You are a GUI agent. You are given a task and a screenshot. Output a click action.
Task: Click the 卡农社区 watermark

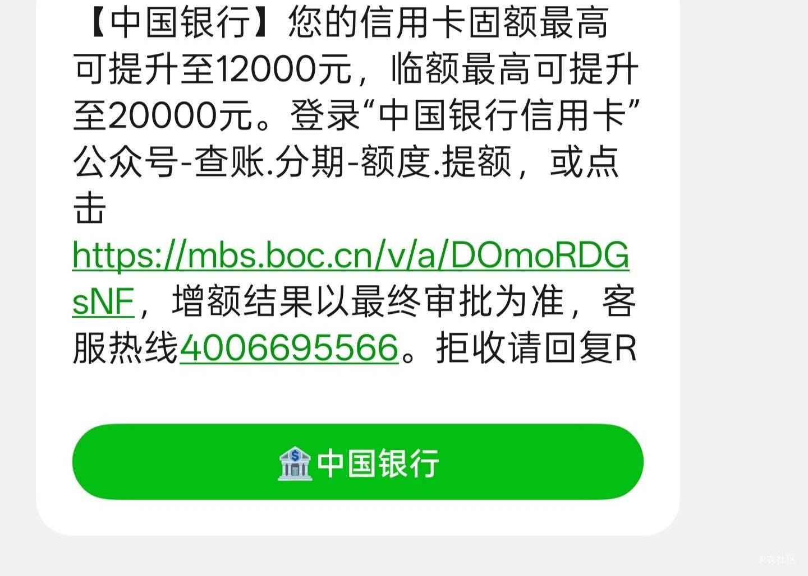click(777, 559)
